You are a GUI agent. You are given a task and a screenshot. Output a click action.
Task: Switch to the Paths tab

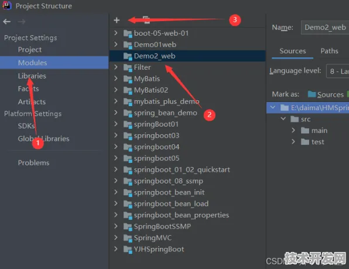pos(329,51)
